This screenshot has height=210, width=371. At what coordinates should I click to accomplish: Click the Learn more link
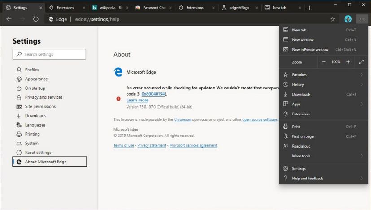[x=137, y=100]
